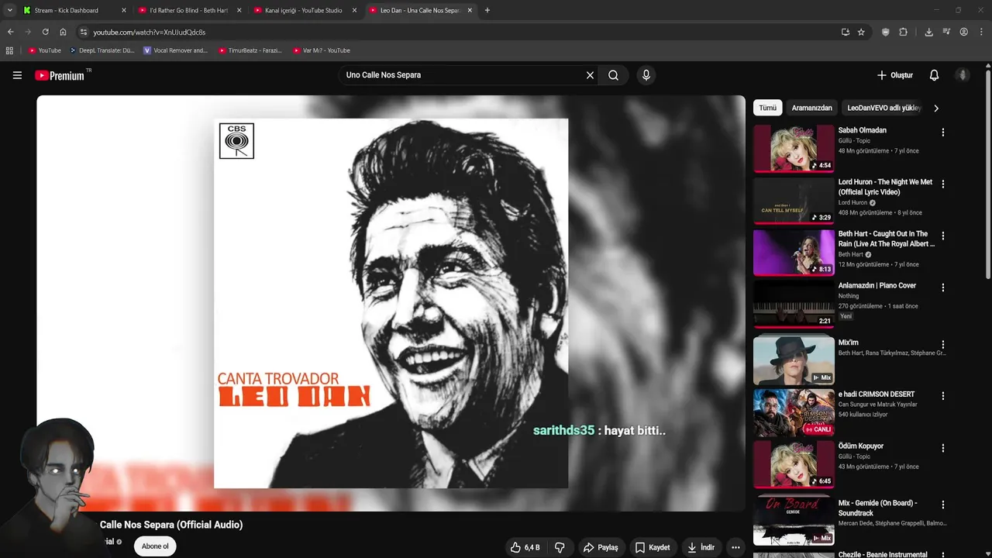Open browser downloads icon
The width and height of the screenshot is (992, 558).
coord(928,32)
